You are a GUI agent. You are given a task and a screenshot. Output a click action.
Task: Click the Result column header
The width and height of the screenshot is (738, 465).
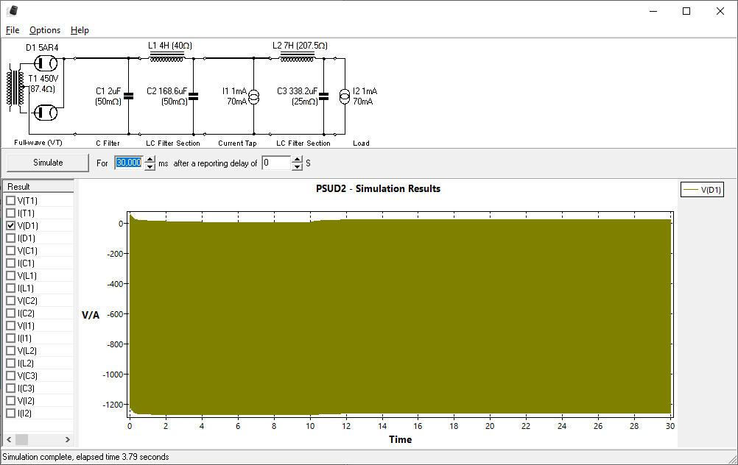tap(38, 187)
